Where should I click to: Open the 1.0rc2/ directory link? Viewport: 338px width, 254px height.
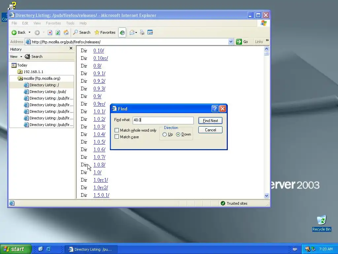click(x=101, y=188)
